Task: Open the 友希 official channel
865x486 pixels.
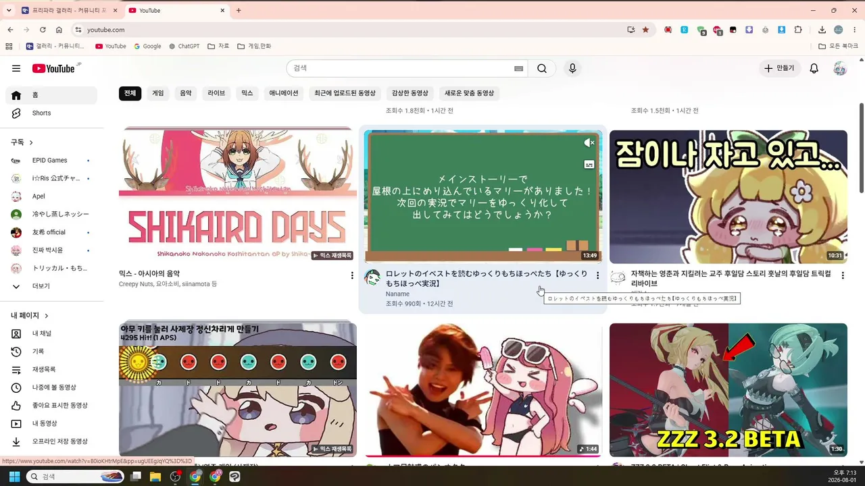Action: (51, 232)
